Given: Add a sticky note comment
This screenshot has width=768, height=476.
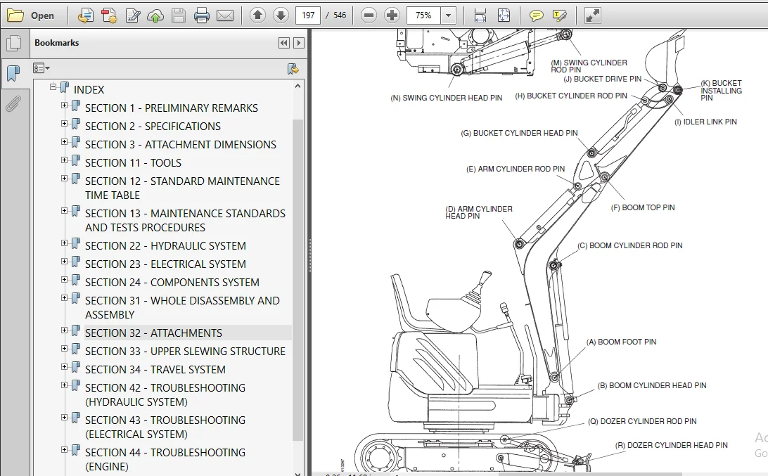Looking at the screenshot, I should click(537, 15).
